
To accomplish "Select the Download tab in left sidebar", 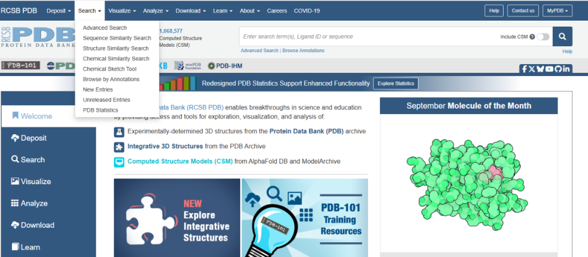I will pos(37,225).
